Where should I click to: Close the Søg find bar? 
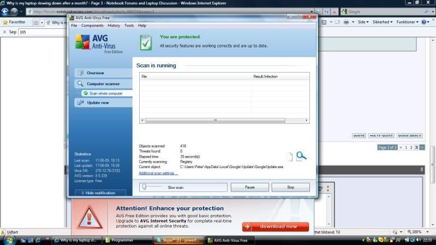pos(4,32)
